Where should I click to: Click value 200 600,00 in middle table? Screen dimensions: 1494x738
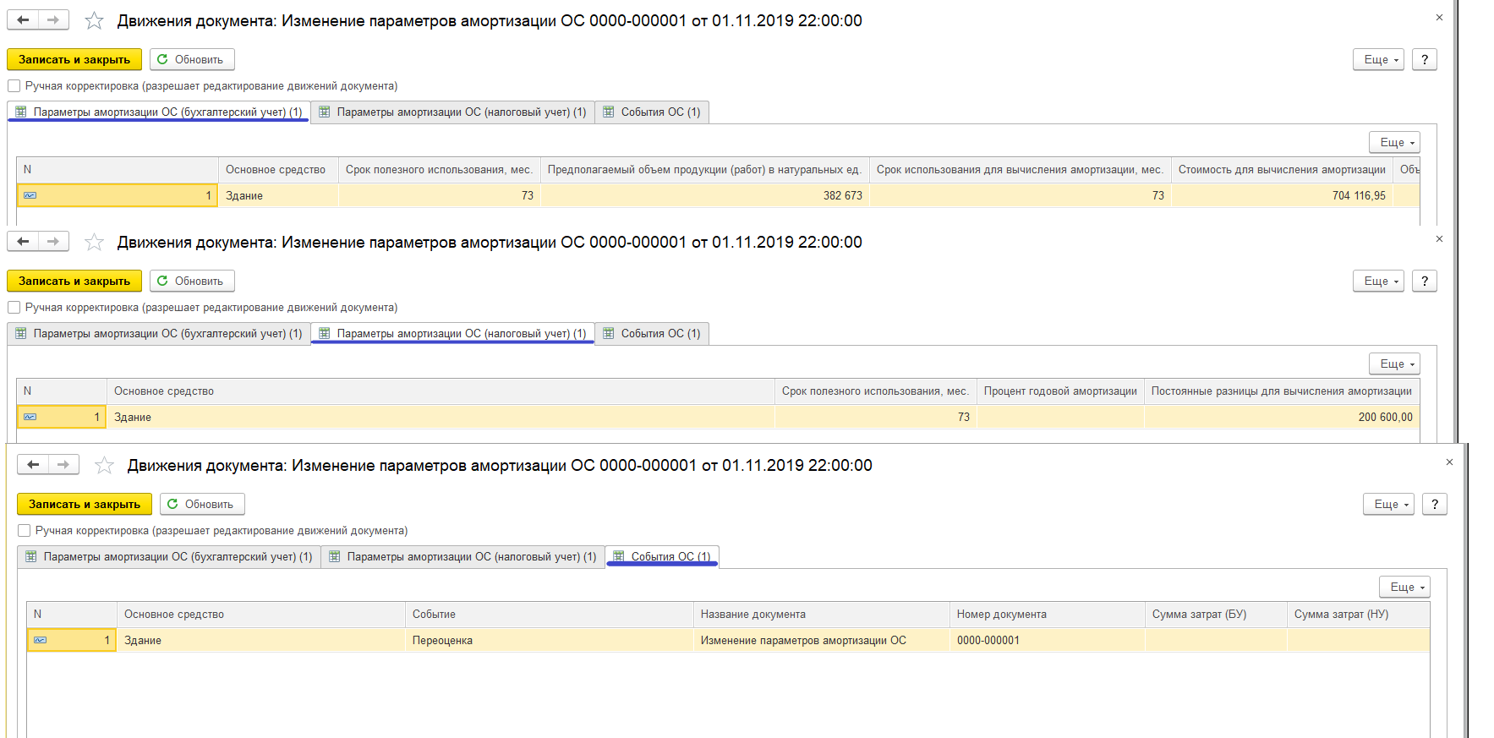click(x=1282, y=417)
